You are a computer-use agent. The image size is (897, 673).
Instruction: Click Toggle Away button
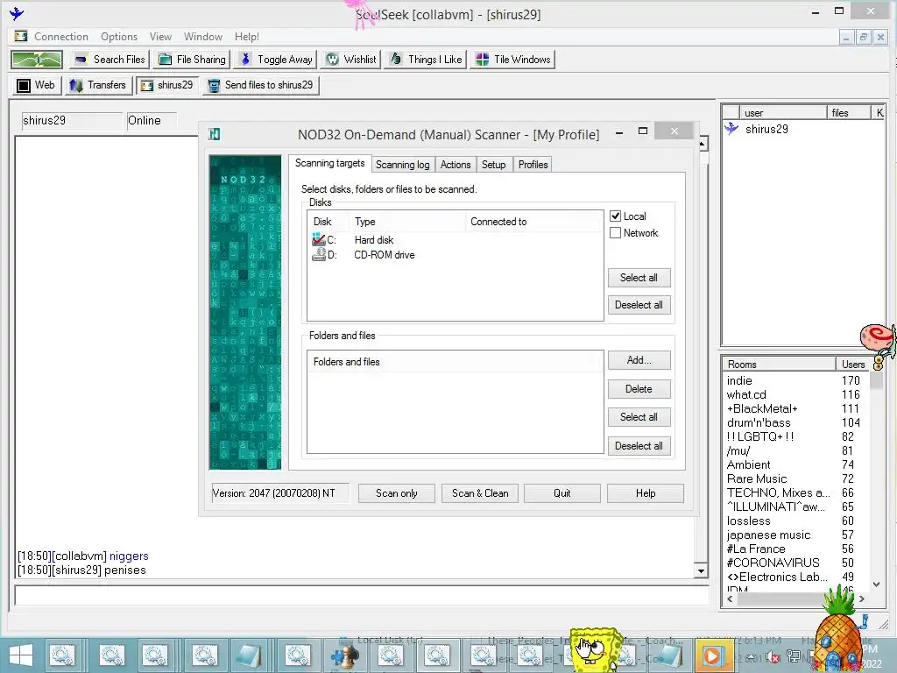tap(277, 60)
